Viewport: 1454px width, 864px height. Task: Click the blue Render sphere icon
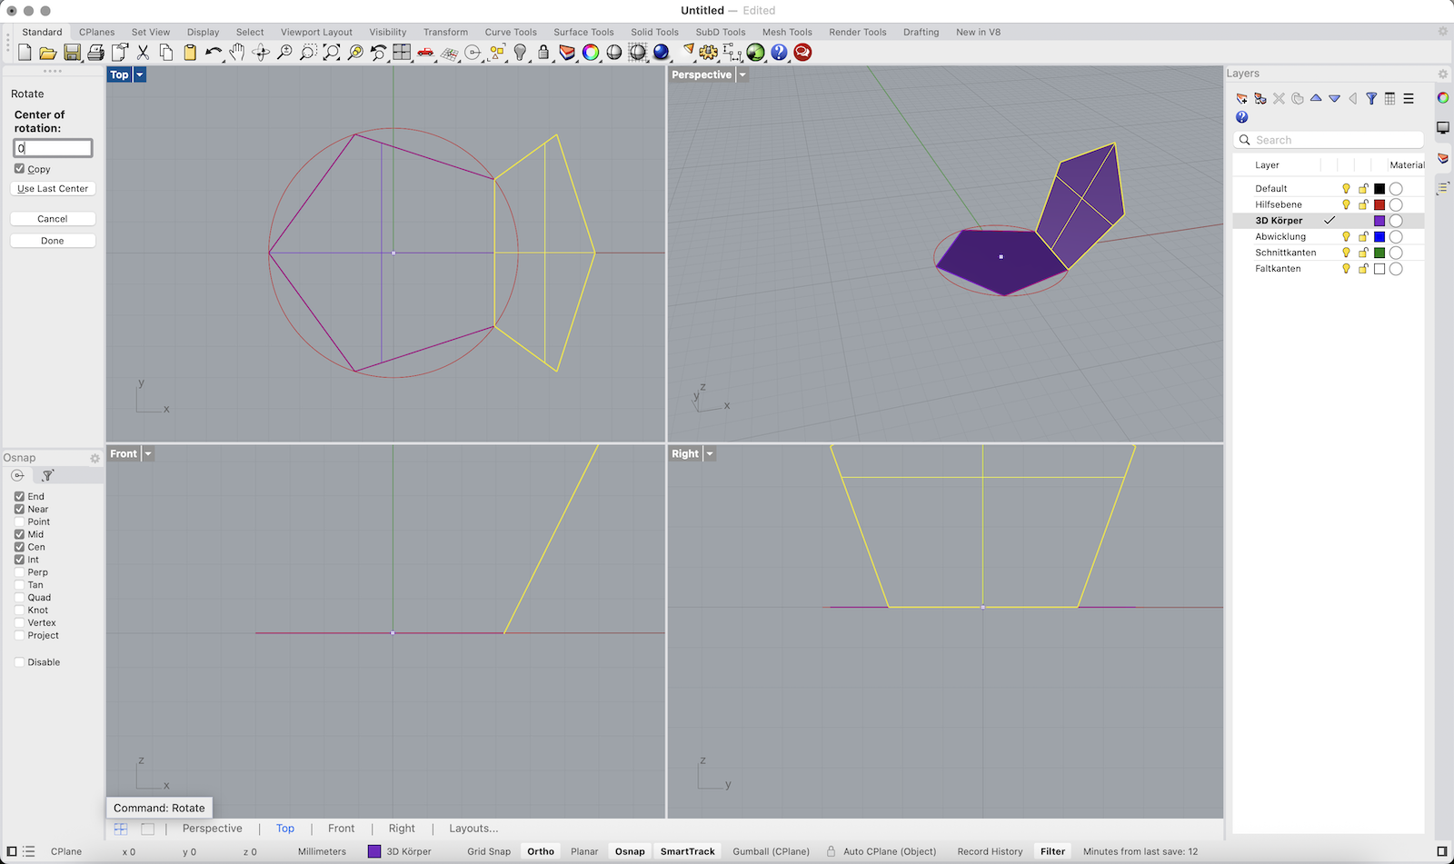coord(662,53)
